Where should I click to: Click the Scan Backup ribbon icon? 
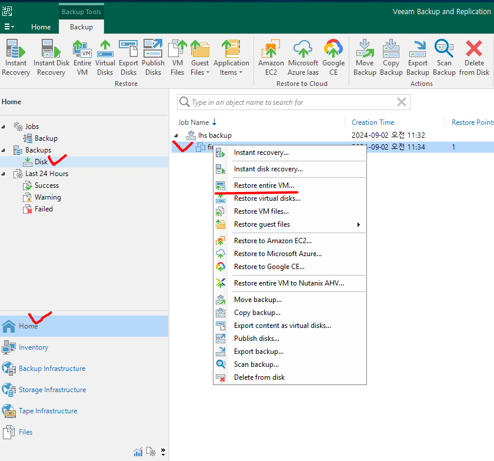pyautogui.click(x=444, y=58)
